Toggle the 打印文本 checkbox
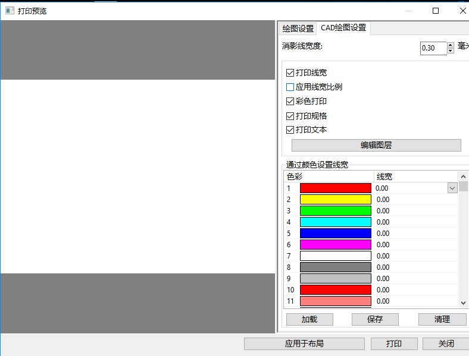 290,130
